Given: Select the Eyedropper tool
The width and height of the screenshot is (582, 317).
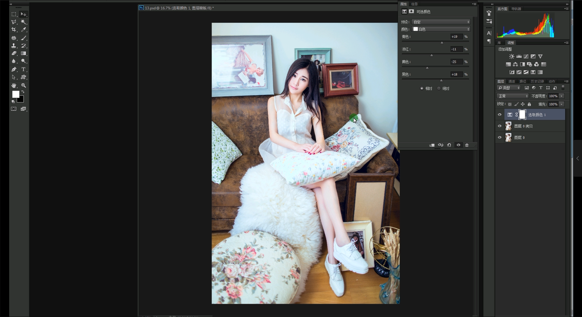Looking at the screenshot, I should (x=23, y=30).
